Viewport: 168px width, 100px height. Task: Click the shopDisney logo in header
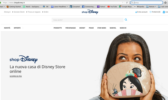point(90,12)
